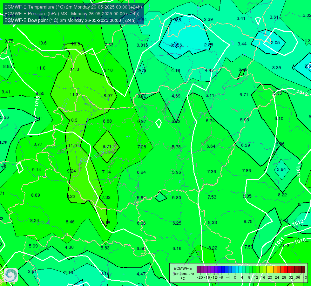Click the 7.63 temperature value
Viewport: 311px width, 286px height.
109,45
